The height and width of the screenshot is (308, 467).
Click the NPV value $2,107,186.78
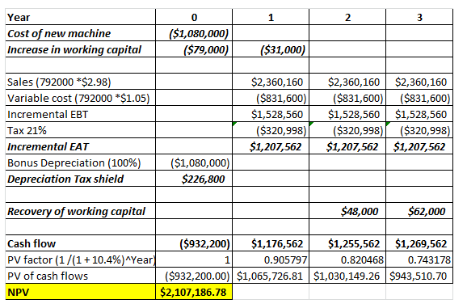tap(194, 292)
